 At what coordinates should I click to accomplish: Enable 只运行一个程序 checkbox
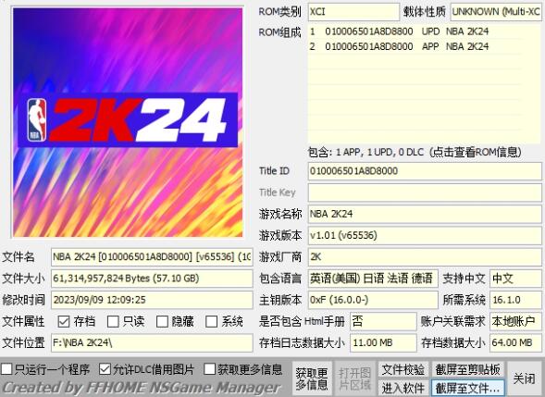click(x=6, y=369)
